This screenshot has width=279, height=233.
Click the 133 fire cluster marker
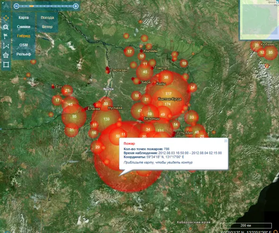coord(106,119)
